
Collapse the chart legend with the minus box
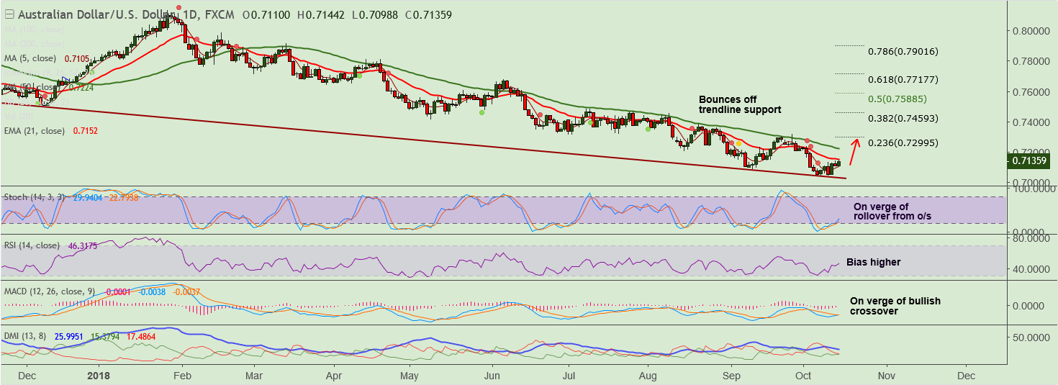click(9, 15)
